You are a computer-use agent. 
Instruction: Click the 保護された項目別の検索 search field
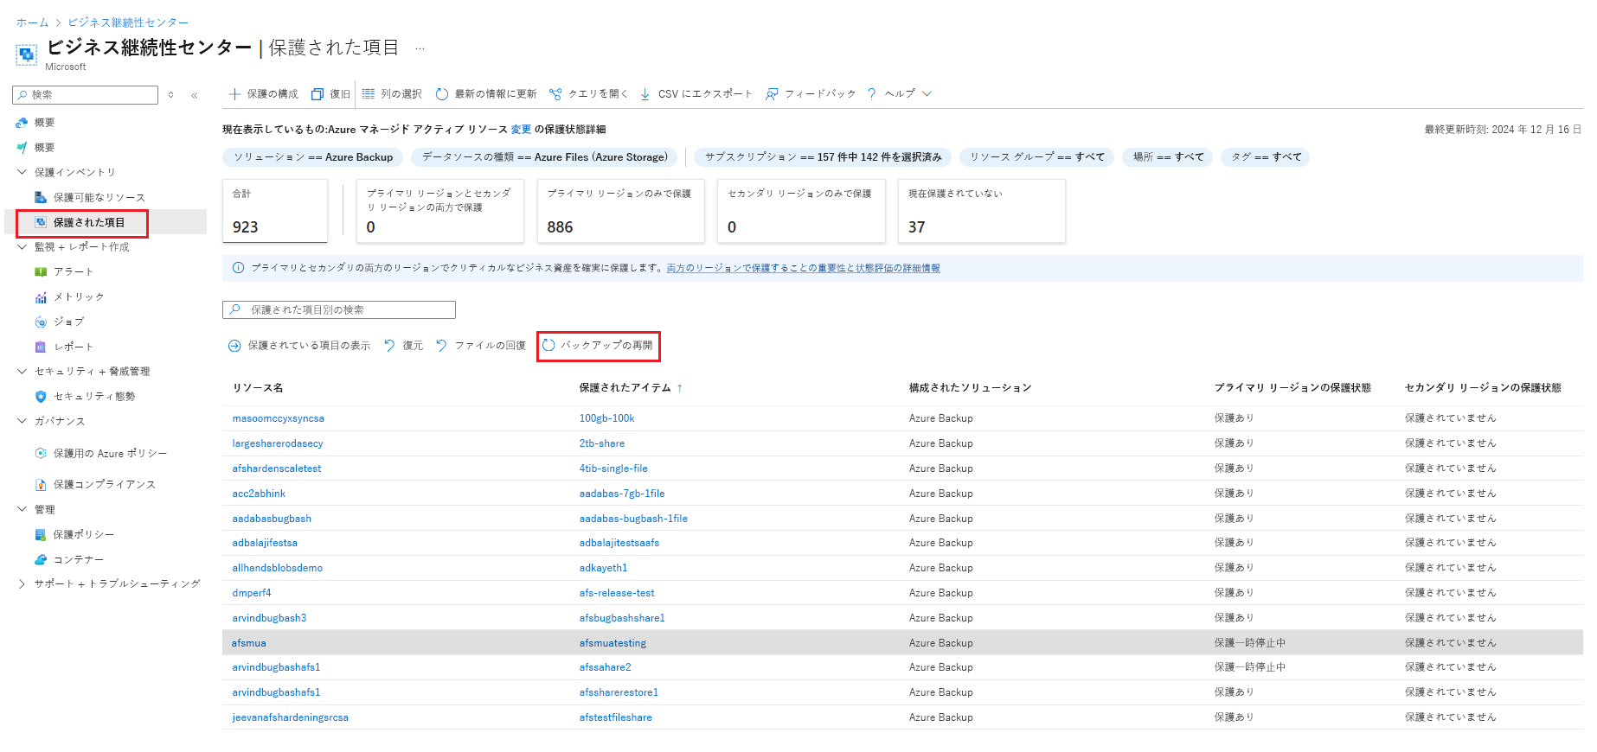[339, 309]
